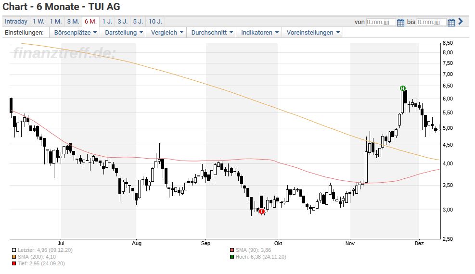
Task: Switch to 3 M. timeframe
Action: [x=73, y=22]
